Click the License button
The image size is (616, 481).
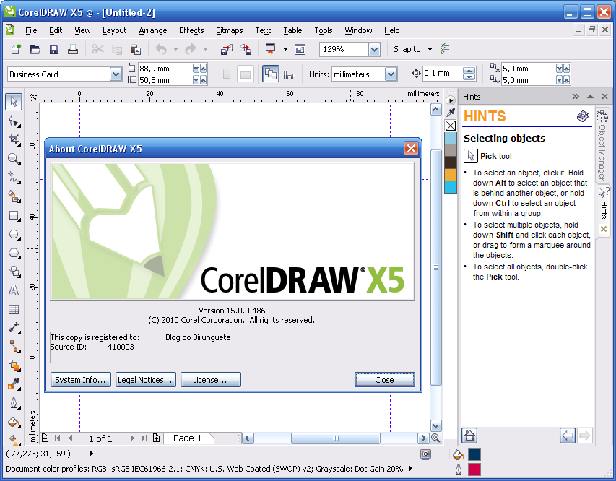tap(210, 380)
